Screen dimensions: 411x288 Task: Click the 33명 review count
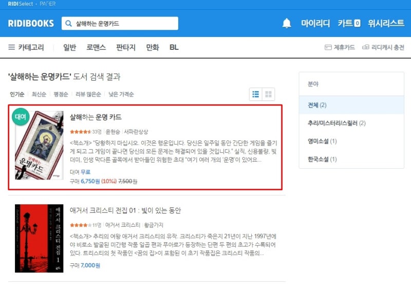click(x=97, y=132)
